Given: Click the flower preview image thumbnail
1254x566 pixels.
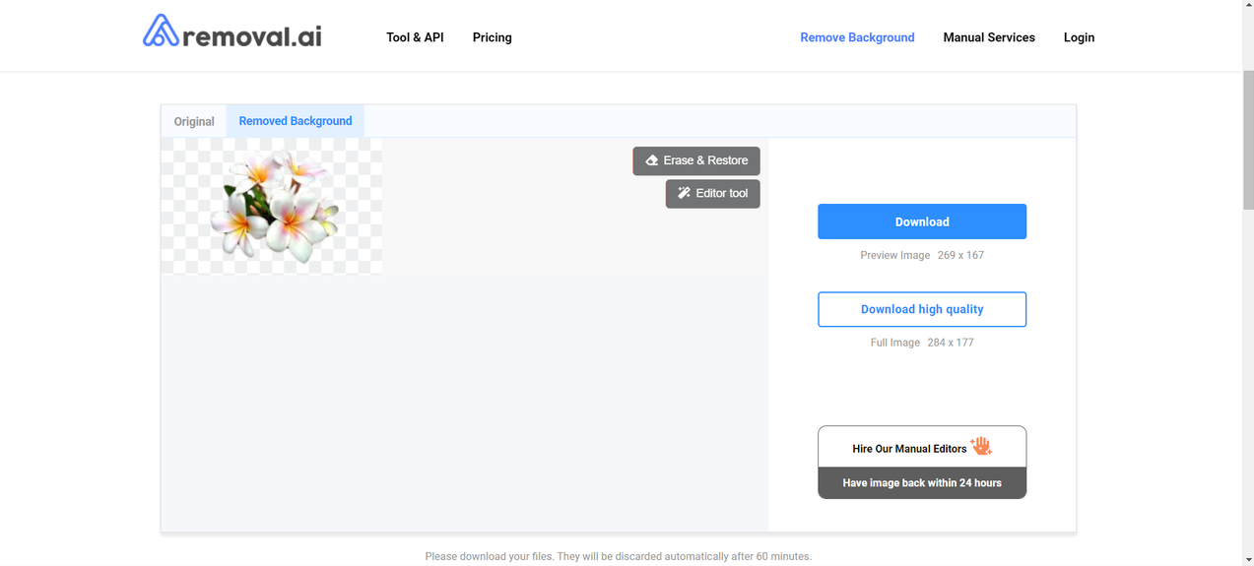Looking at the screenshot, I should coord(272,206).
